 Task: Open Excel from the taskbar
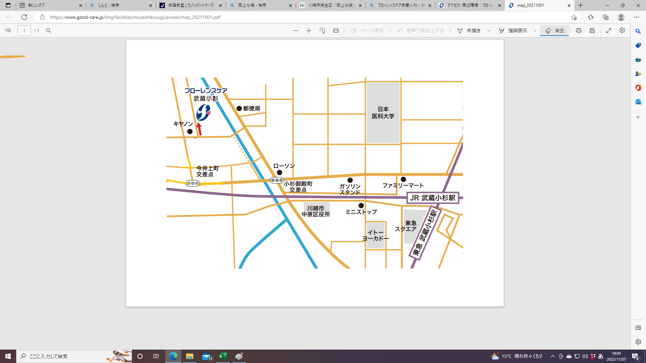pos(222,356)
